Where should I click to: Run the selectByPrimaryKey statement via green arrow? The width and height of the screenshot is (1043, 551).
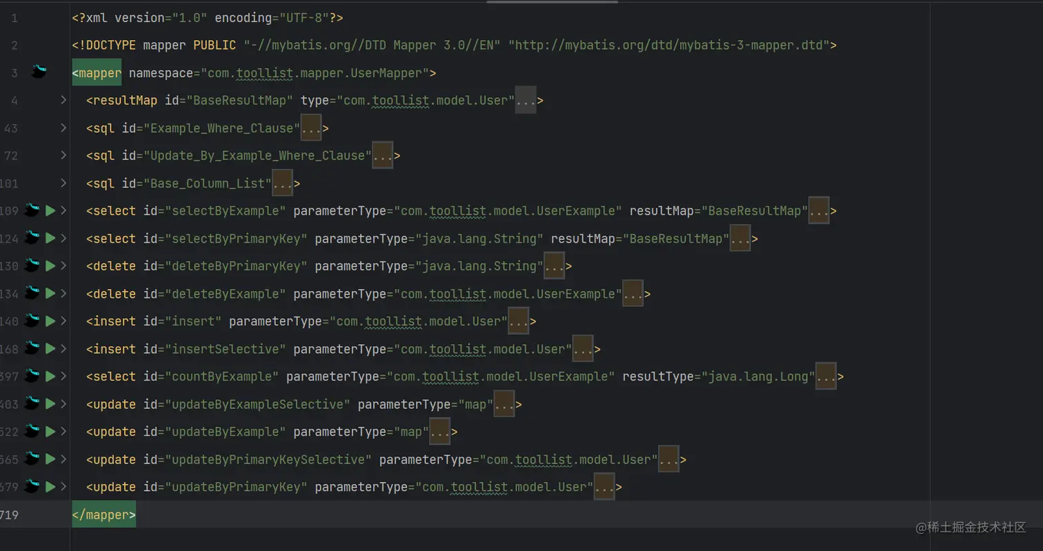coord(50,239)
